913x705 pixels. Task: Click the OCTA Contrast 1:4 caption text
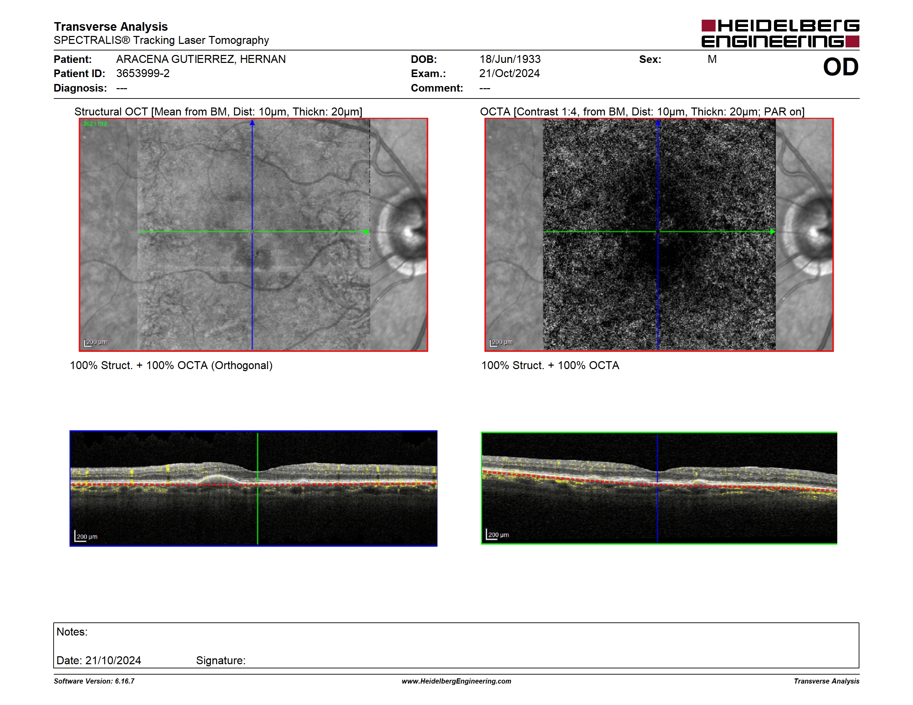[642, 112]
